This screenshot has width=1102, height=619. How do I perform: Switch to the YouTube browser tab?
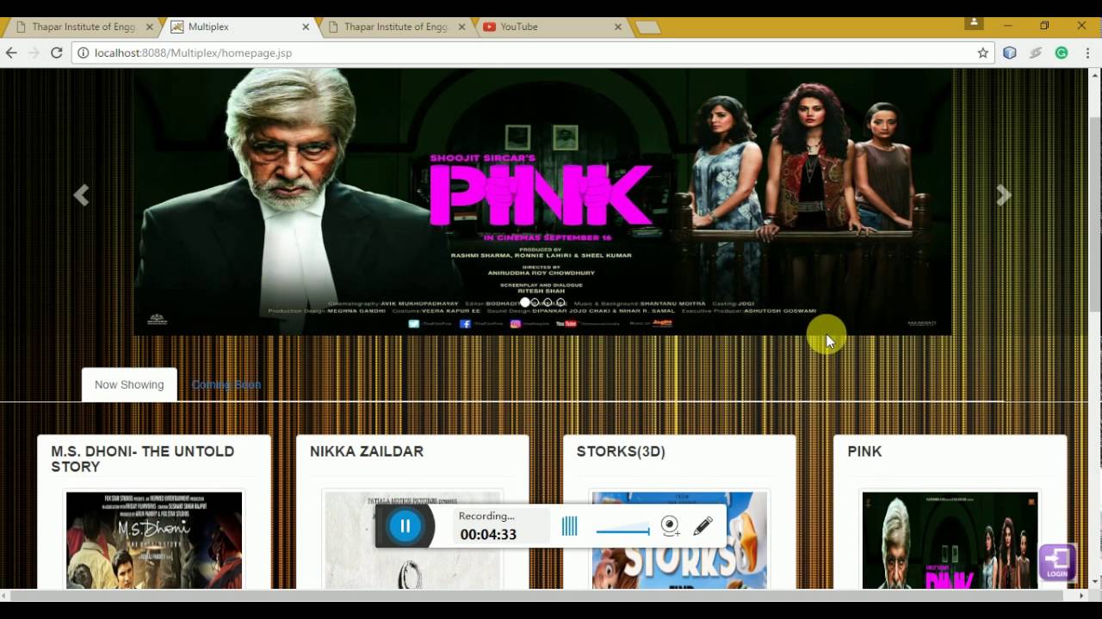[551, 27]
